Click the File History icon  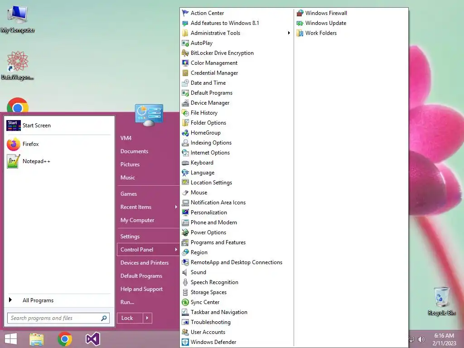pos(185,113)
